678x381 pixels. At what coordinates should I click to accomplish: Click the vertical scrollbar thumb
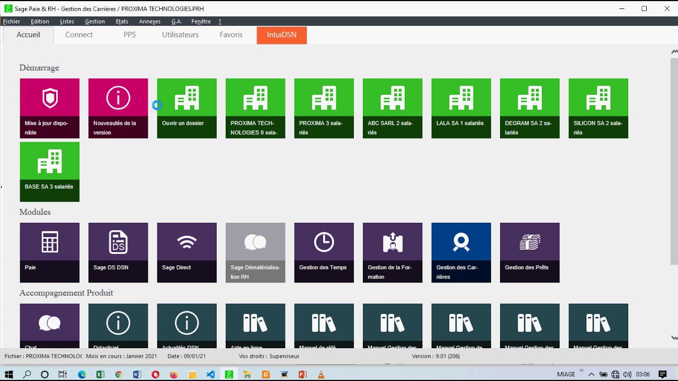pyautogui.click(x=674, y=161)
